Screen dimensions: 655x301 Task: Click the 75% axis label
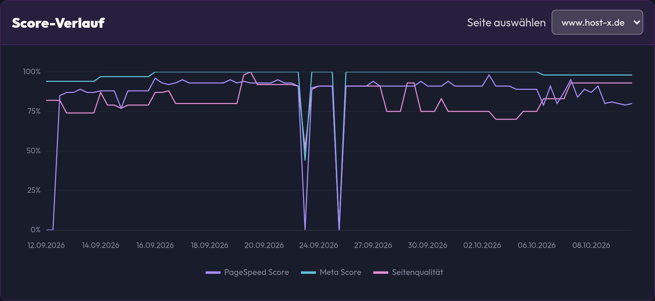33,111
